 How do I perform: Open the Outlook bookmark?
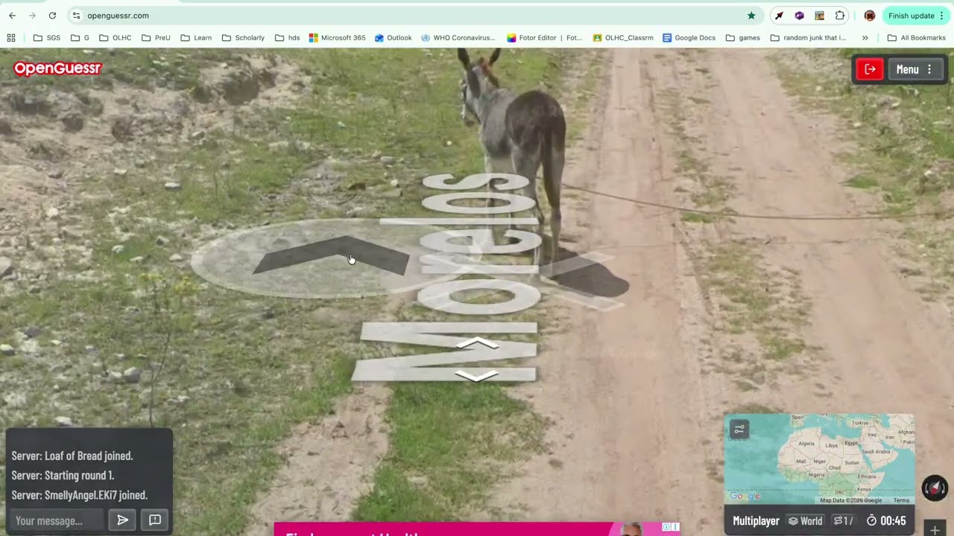coord(393,38)
